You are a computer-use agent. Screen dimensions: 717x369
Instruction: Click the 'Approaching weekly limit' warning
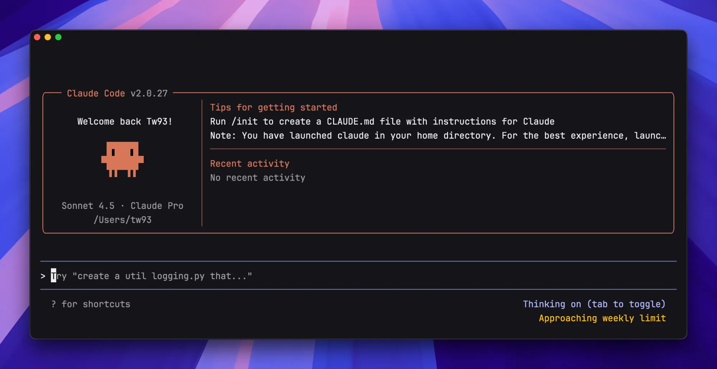(602, 318)
